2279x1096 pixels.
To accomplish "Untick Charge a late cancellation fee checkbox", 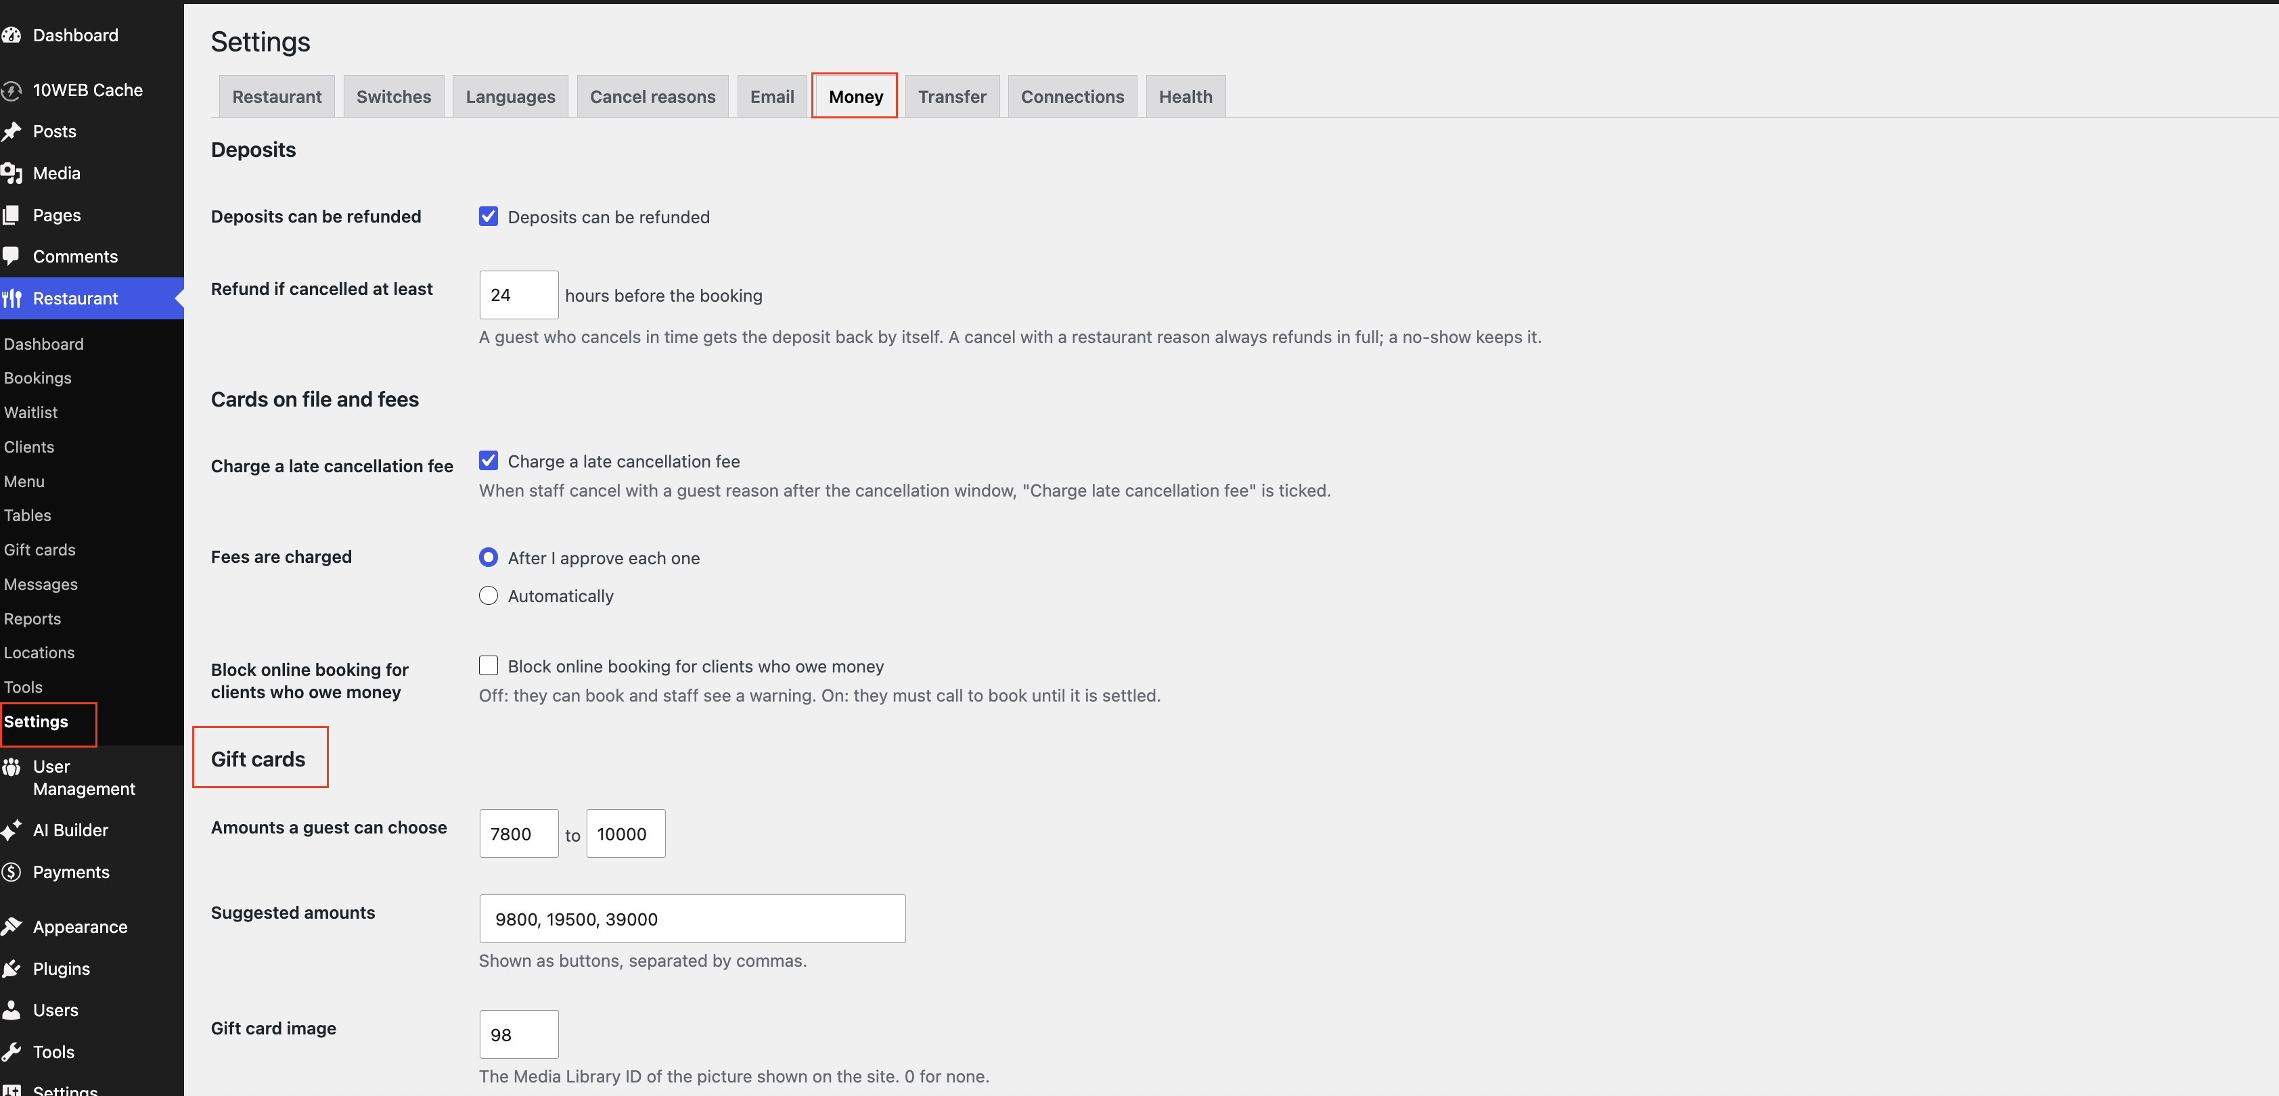I will (489, 461).
